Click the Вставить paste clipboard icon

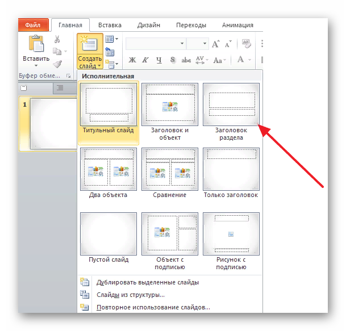[36, 44]
